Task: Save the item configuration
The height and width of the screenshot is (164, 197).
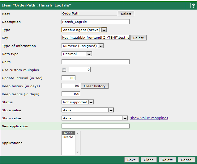Action: [131, 160]
